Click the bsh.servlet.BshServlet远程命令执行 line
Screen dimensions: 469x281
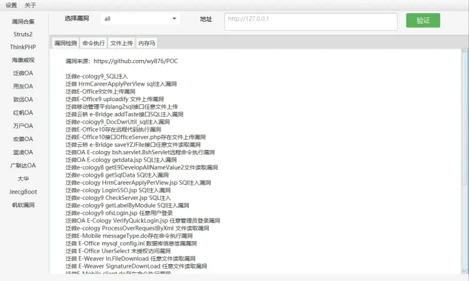140,152
